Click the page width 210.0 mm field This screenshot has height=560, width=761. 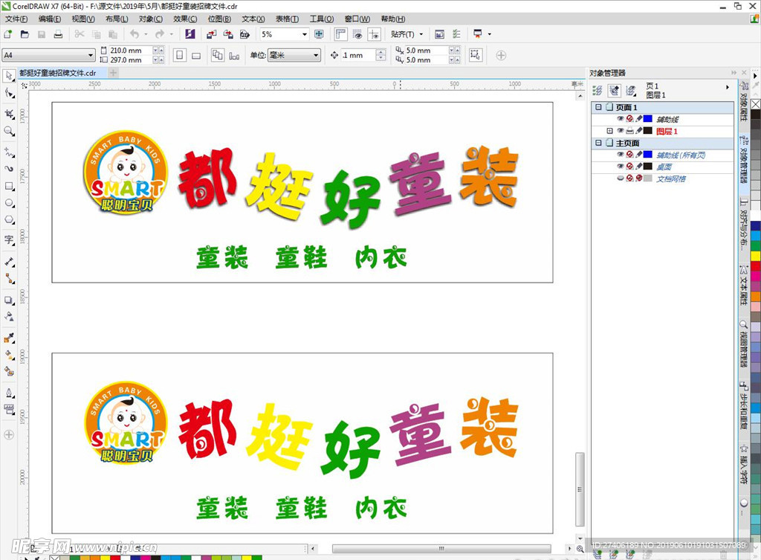130,51
